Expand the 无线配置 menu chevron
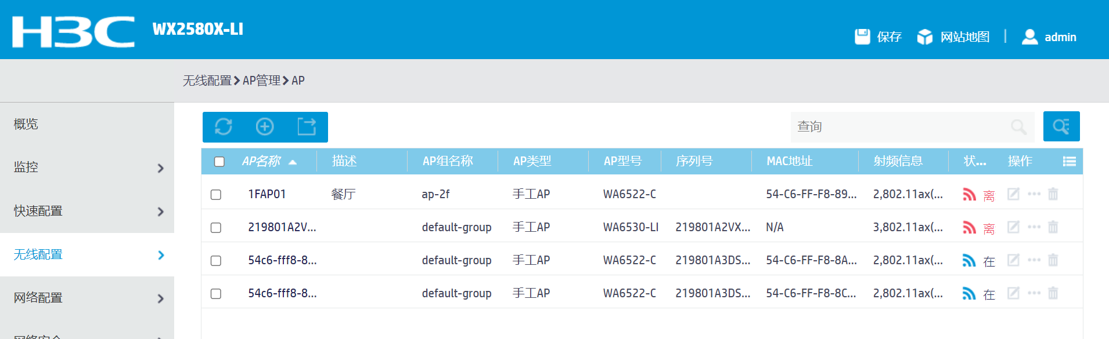The height and width of the screenshot is (339, 1109). pos(161,255)
